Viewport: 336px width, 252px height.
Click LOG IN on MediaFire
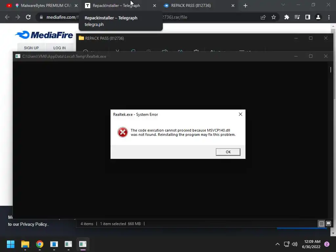[60, 48]
